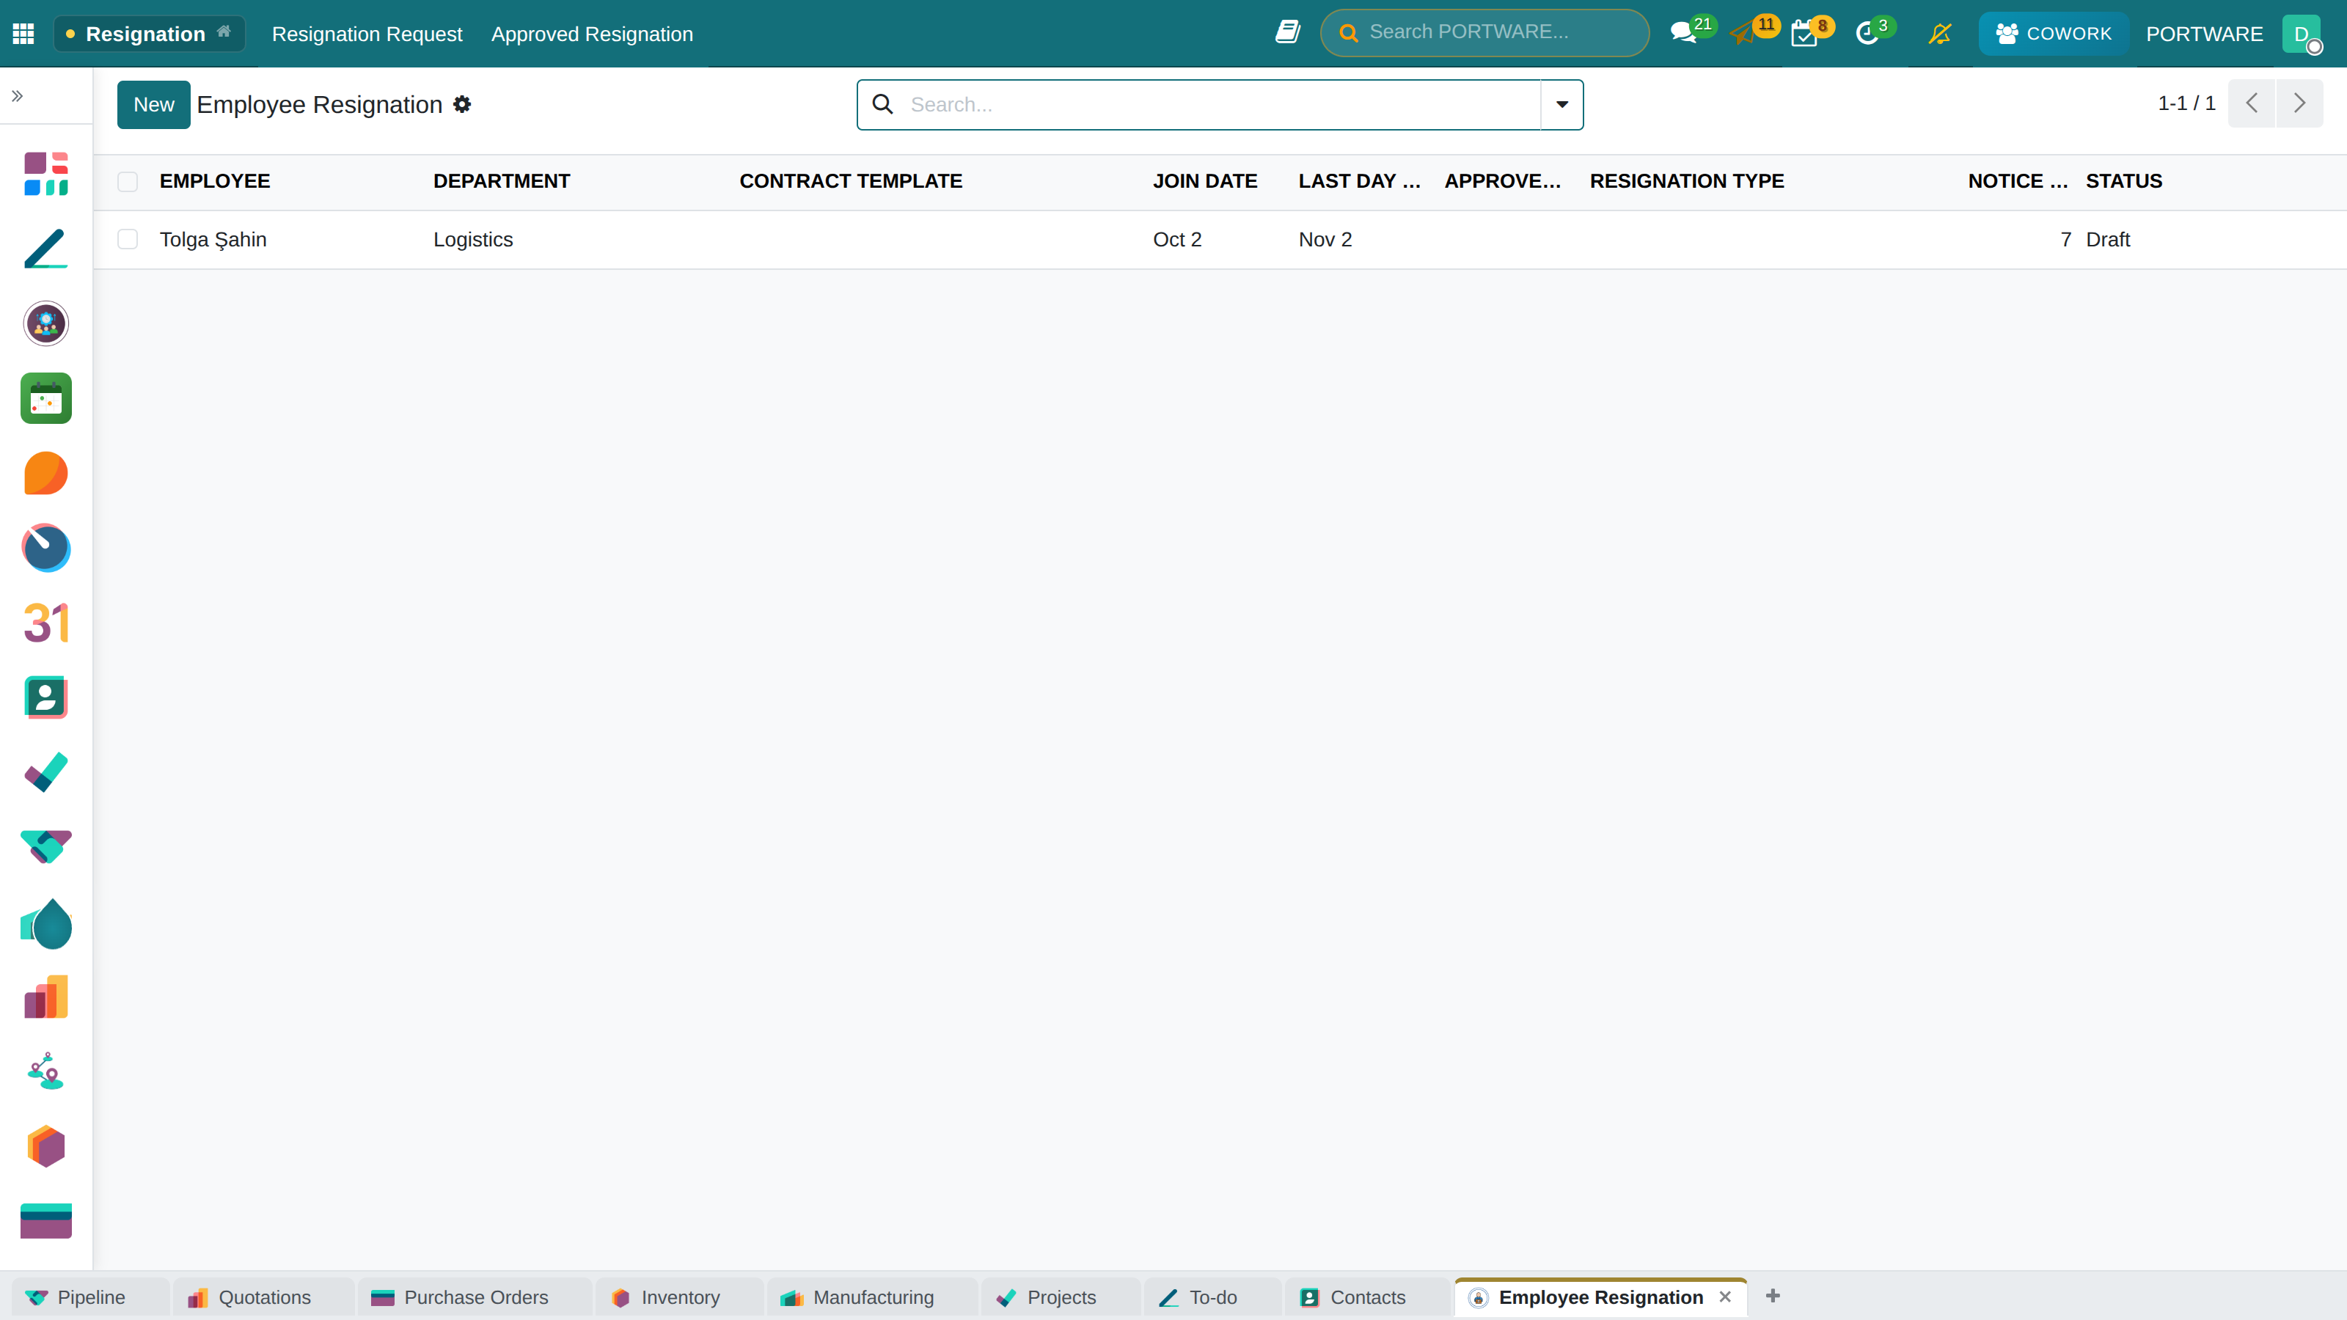Close the Employee Resignation tab

coord(1725,1297)
